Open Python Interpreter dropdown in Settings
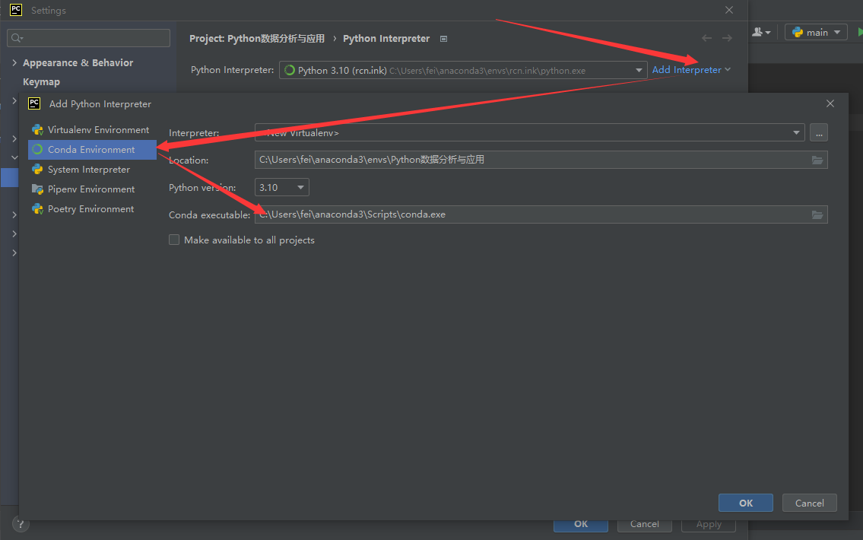This screenshot has width=863, height=540. 463,71
